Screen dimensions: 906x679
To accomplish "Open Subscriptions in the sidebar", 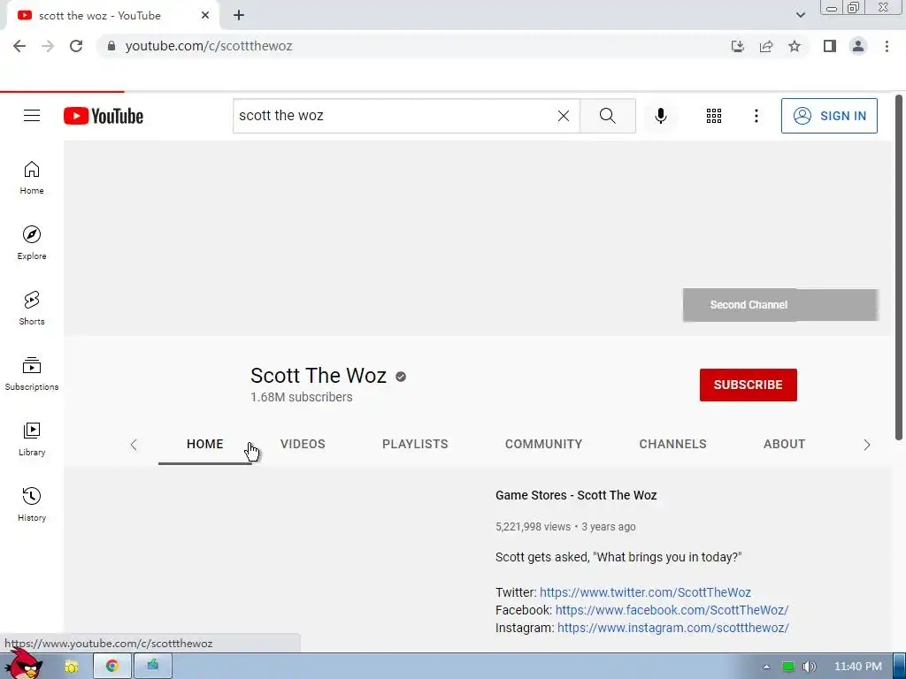I will (x=32, y=374).
